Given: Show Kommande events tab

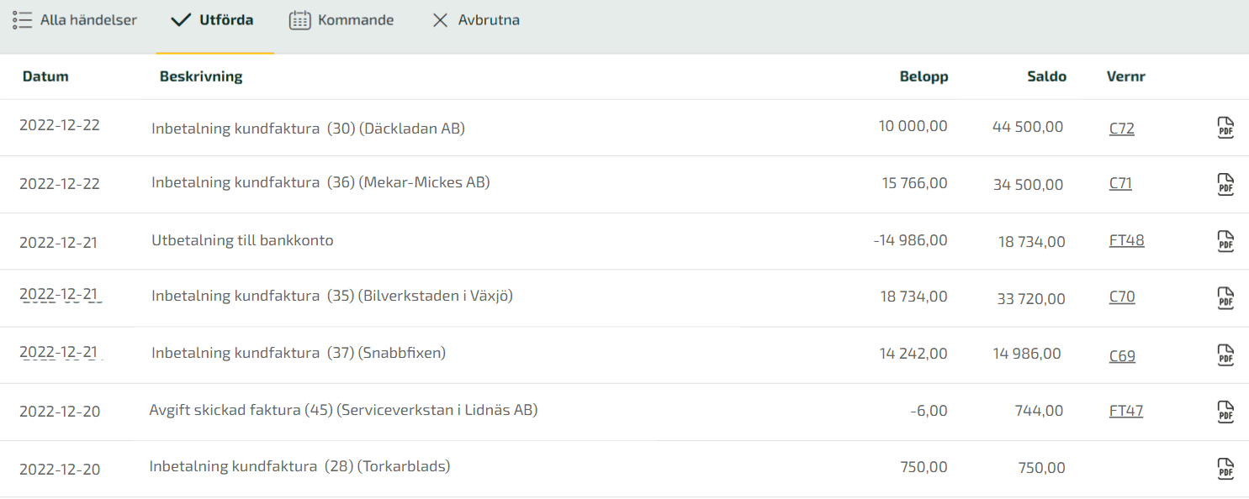Looking at the screenshot, I should click(341, 20).
